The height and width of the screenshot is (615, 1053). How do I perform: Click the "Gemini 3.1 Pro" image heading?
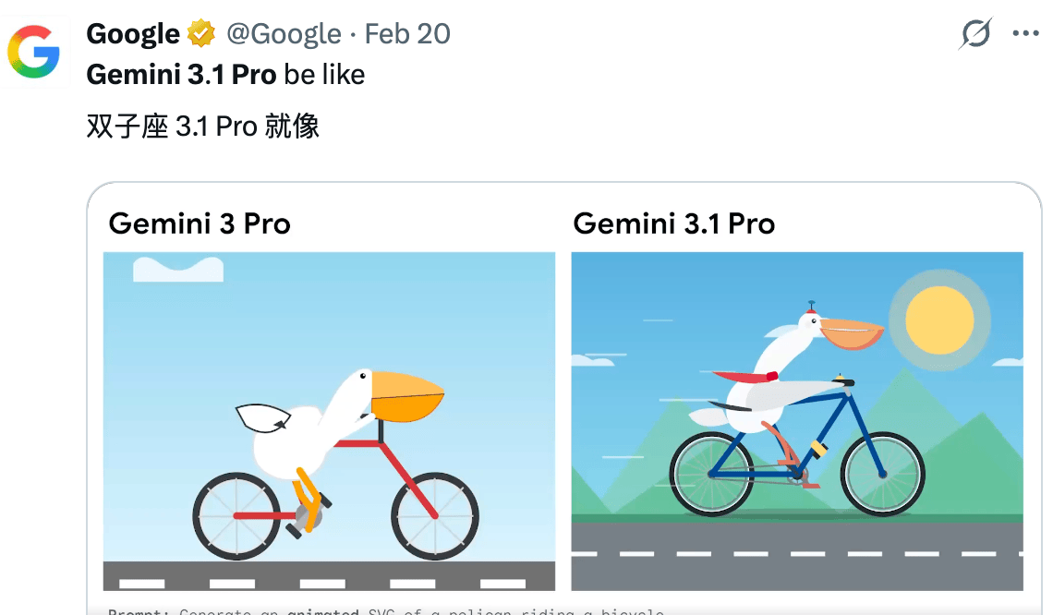pyautogui.click(x=673, y=223)
